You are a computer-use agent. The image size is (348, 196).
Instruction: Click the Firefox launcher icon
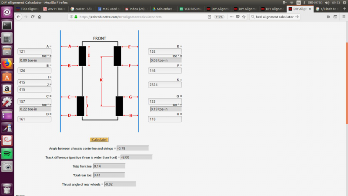click(7, 64)
